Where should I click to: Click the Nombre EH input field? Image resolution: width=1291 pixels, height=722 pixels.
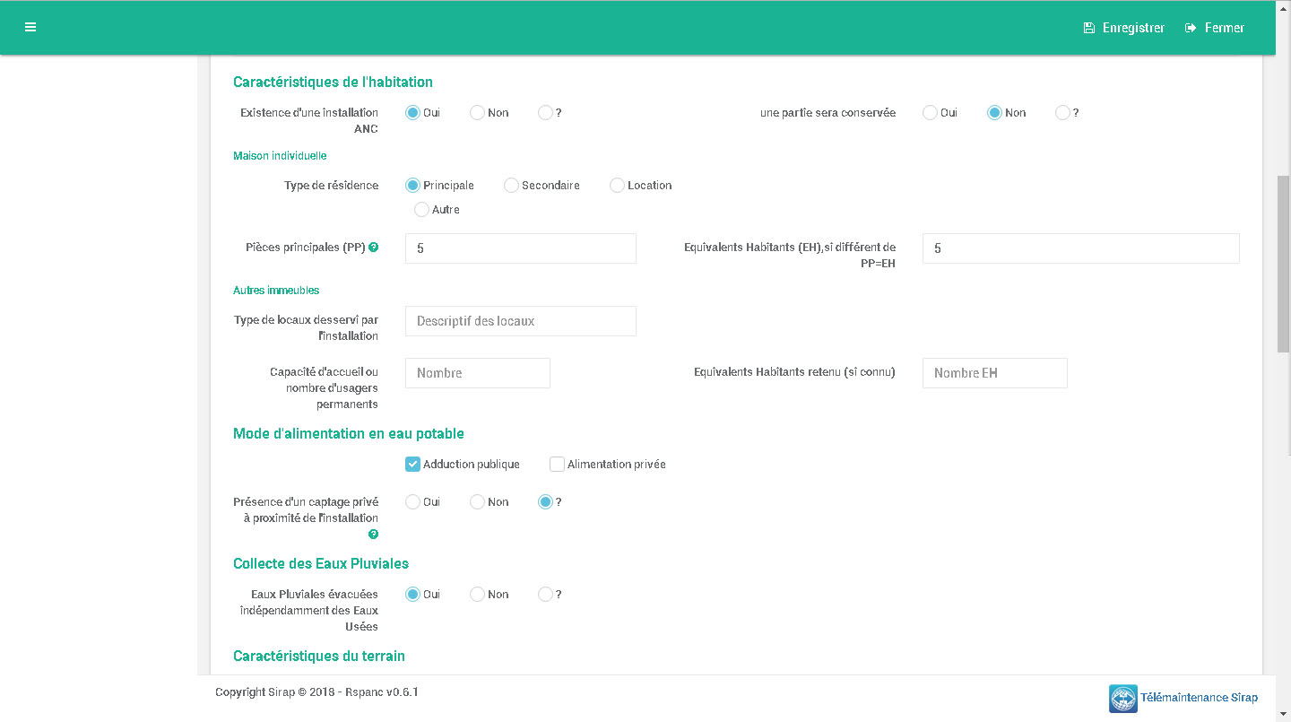coord(995,373)
